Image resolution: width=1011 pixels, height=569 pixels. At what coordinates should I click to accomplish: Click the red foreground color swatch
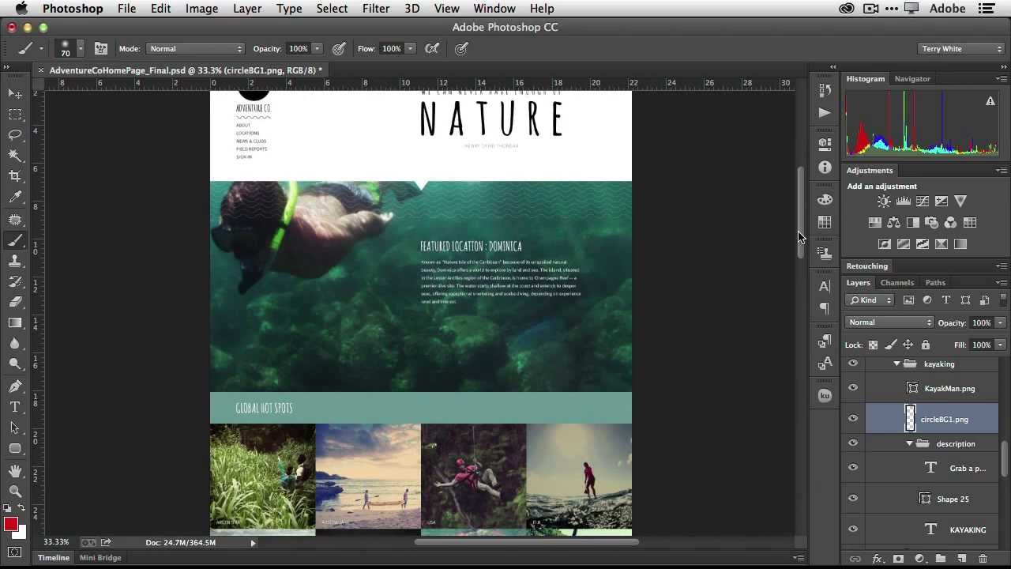pyautogui.click(x=11, y=525)
